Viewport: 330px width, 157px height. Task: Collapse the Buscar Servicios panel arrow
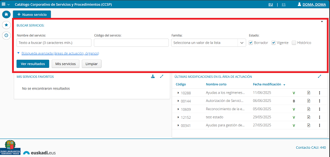click(322, 21)
